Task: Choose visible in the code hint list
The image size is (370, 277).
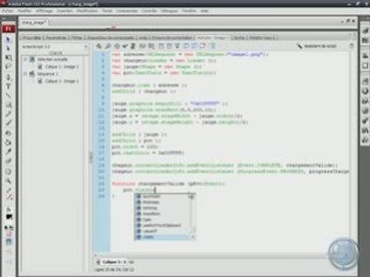Action: coord(163,237)
